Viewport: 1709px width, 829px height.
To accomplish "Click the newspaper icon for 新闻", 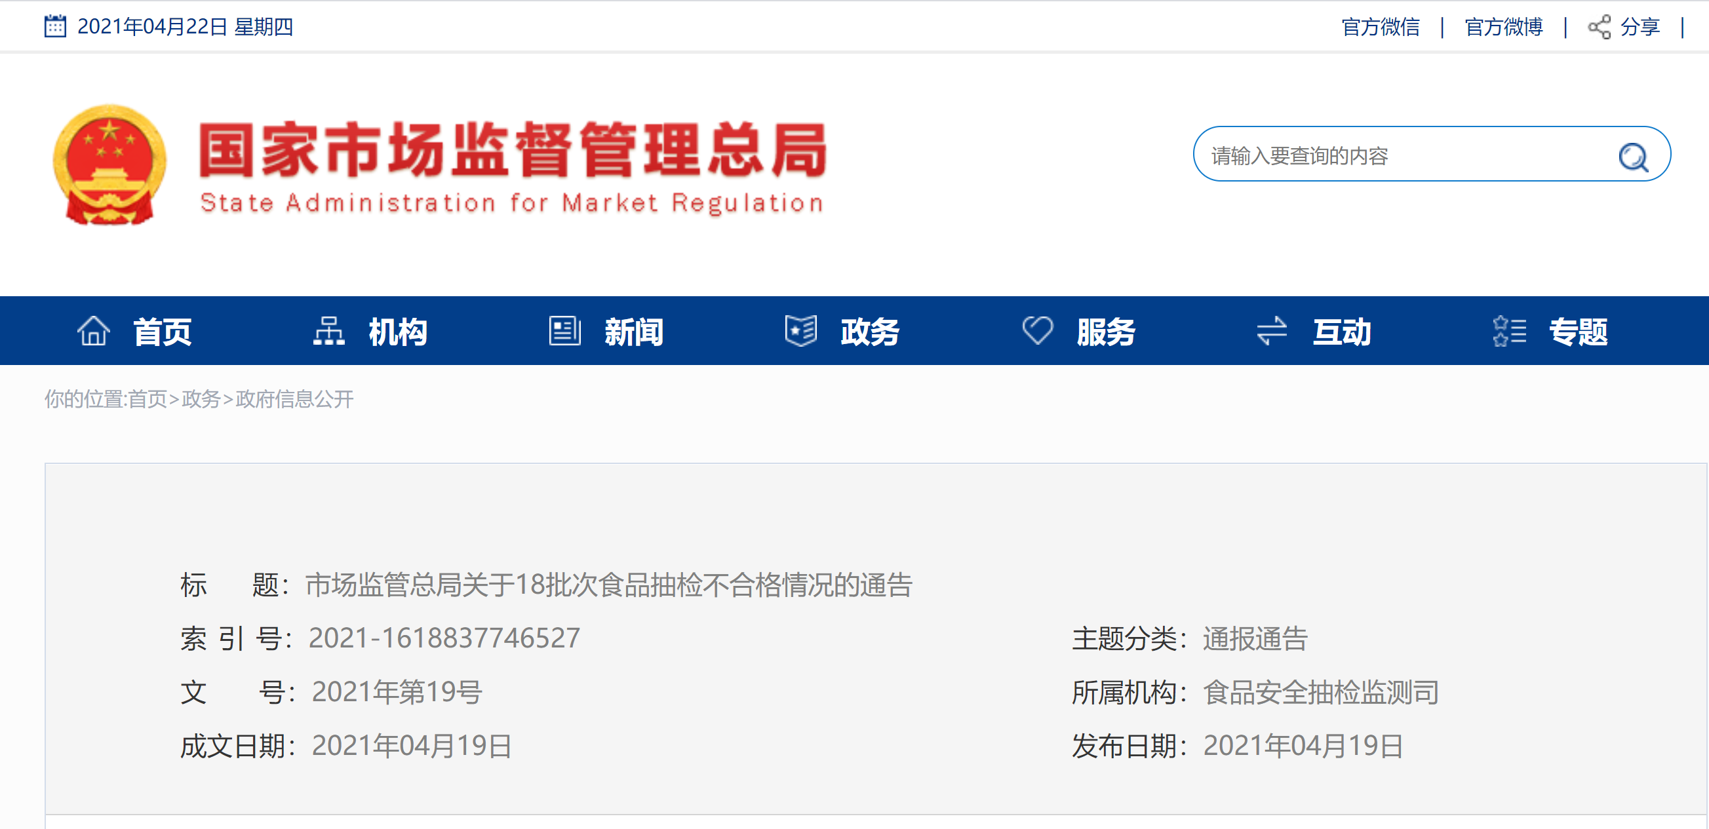I will [564, 330].
